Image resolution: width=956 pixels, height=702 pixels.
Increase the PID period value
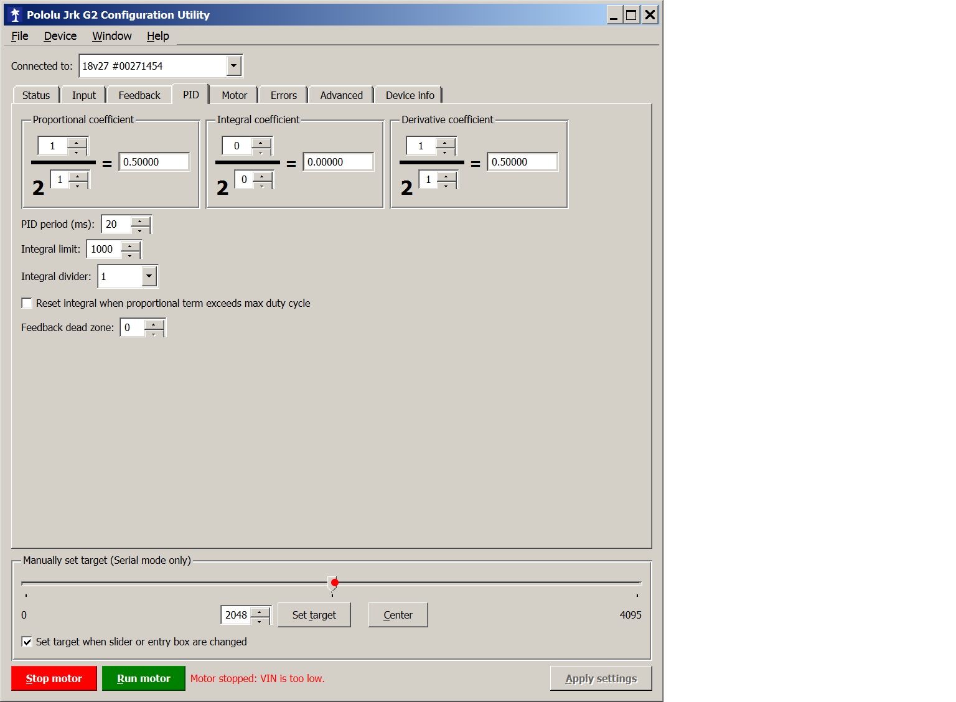(140, 220)
